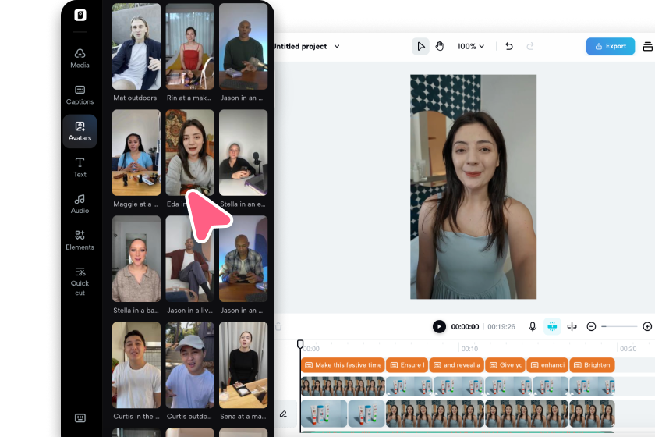Screen dimensions: 655x437
Task: Click the 00:10 mark on timeline ruler
Action: (x=469, y=349)
